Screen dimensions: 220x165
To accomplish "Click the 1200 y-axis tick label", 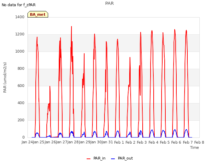I will (20, 34).
